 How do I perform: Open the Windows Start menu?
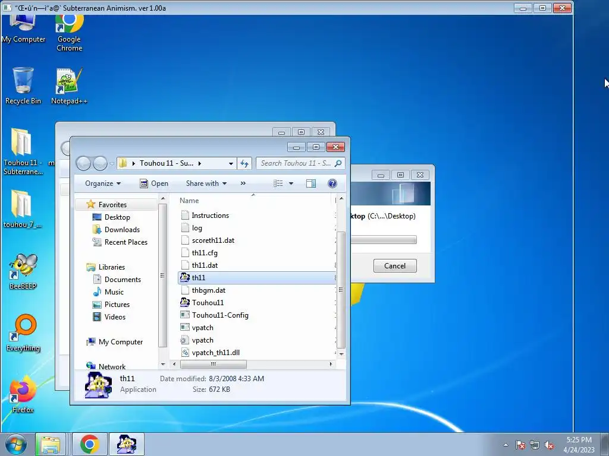point(15,444)
